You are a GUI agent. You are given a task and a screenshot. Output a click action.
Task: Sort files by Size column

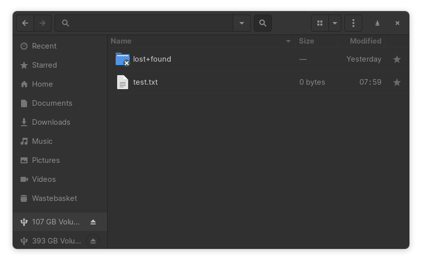point(306,41)
